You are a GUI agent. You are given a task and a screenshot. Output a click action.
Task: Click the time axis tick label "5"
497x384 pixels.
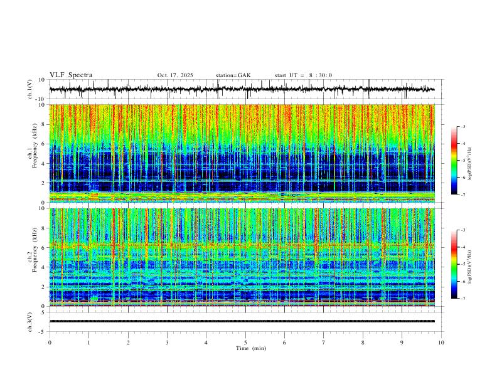coord(245,343)
